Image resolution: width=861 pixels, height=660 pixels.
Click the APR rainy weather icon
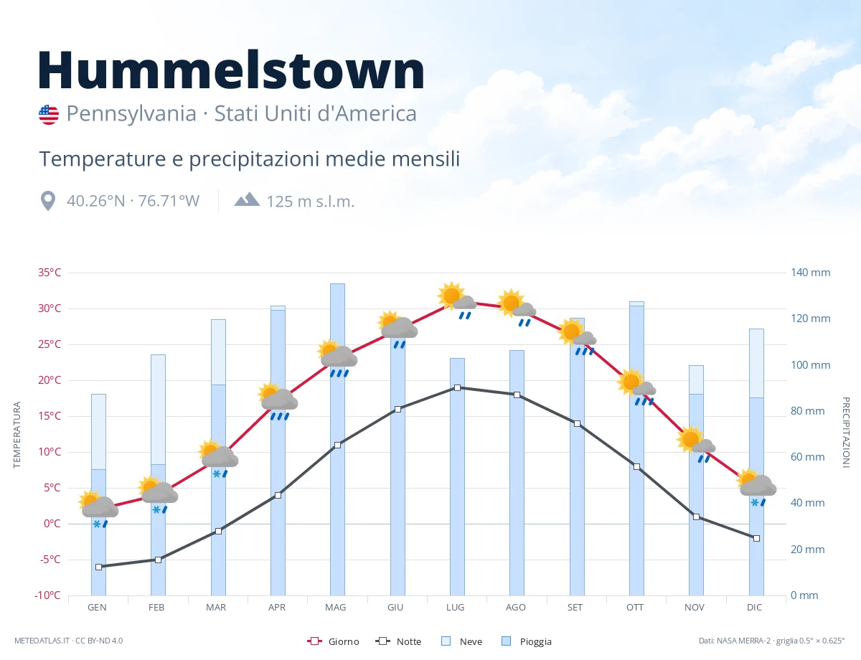coord(278,402)
